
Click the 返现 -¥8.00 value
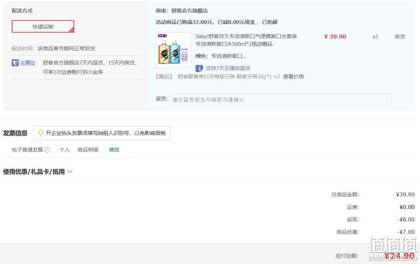(x=406, y=220)
